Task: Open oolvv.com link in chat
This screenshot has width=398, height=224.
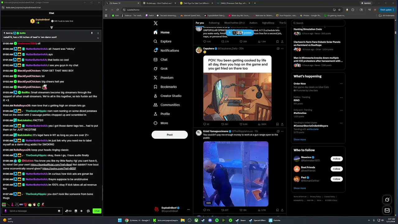Action: pos(59,168)
